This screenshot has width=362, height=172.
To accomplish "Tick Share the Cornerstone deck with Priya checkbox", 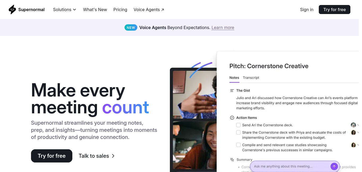I will coord(238,132).
